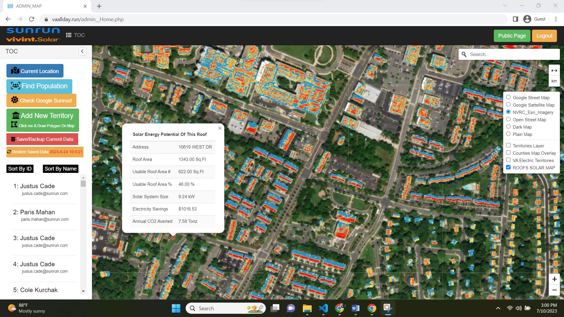Click the Sort By ID tab
This screenshot has width=564, height=317.
[20, 168]
